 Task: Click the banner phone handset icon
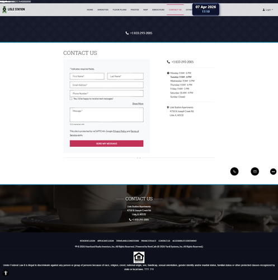coord(127,33)
